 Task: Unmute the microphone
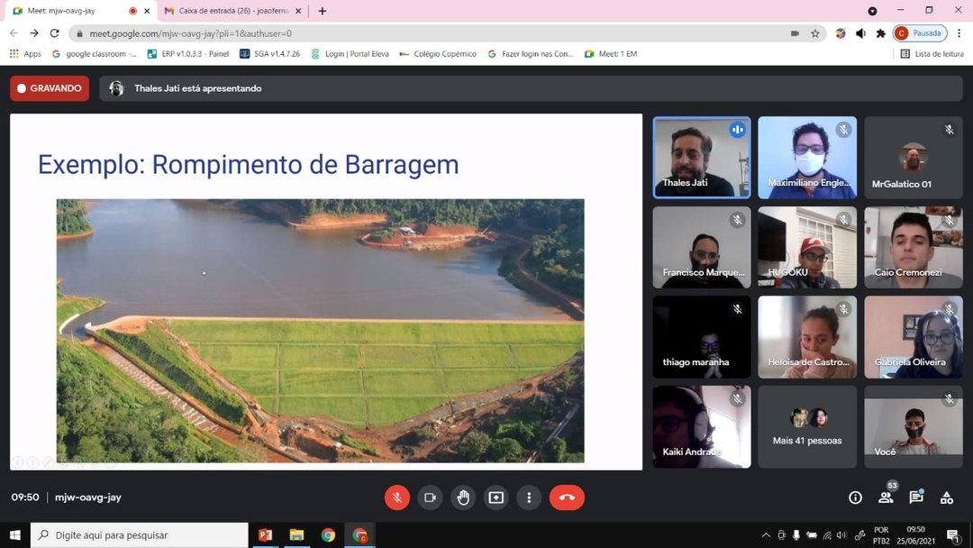tap(396, 497)
